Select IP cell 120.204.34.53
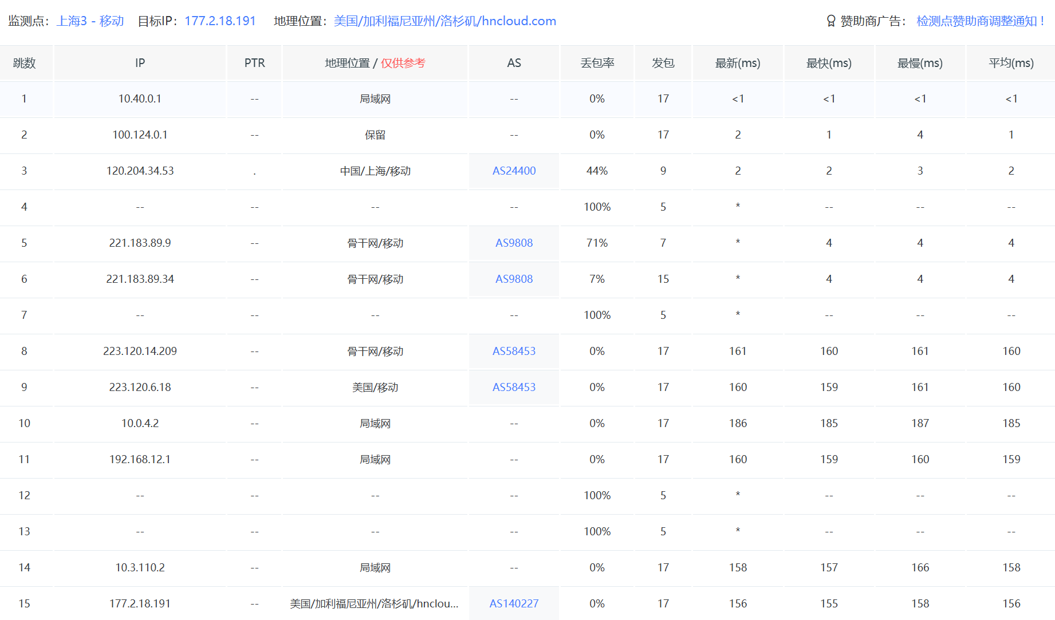This screenshot has height=620, width=1055. point(140,171)
